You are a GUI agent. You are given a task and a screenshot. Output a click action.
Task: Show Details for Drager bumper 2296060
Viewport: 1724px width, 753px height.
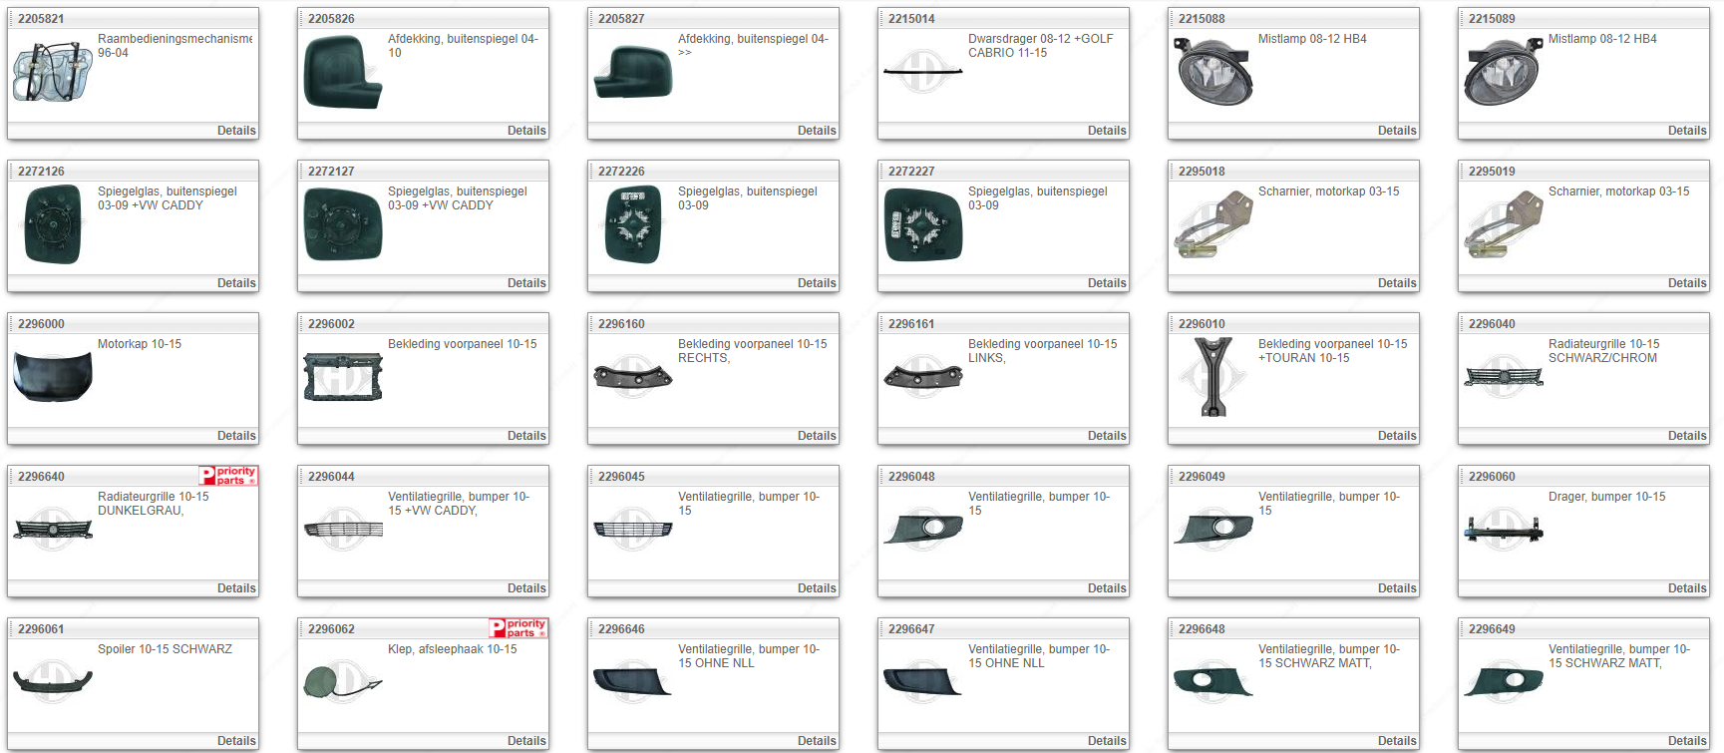(1686, 588)
